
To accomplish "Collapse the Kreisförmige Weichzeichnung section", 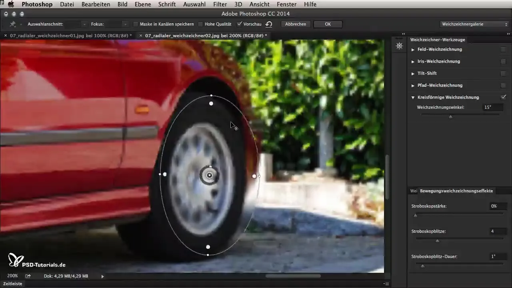I will click(413, 98).
